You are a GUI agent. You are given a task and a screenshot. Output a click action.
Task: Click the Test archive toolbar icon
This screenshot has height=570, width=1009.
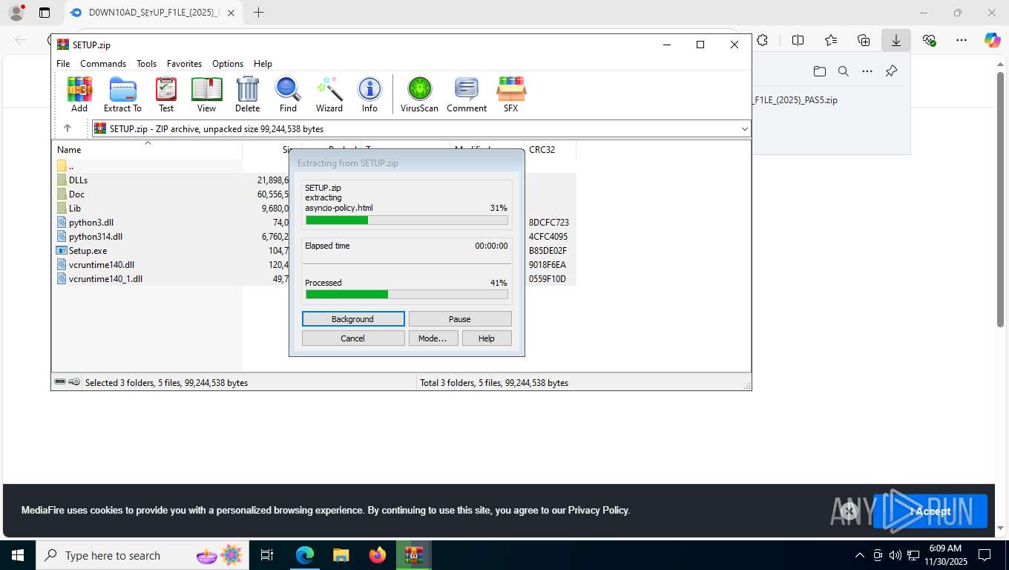(x=166, y=94)
